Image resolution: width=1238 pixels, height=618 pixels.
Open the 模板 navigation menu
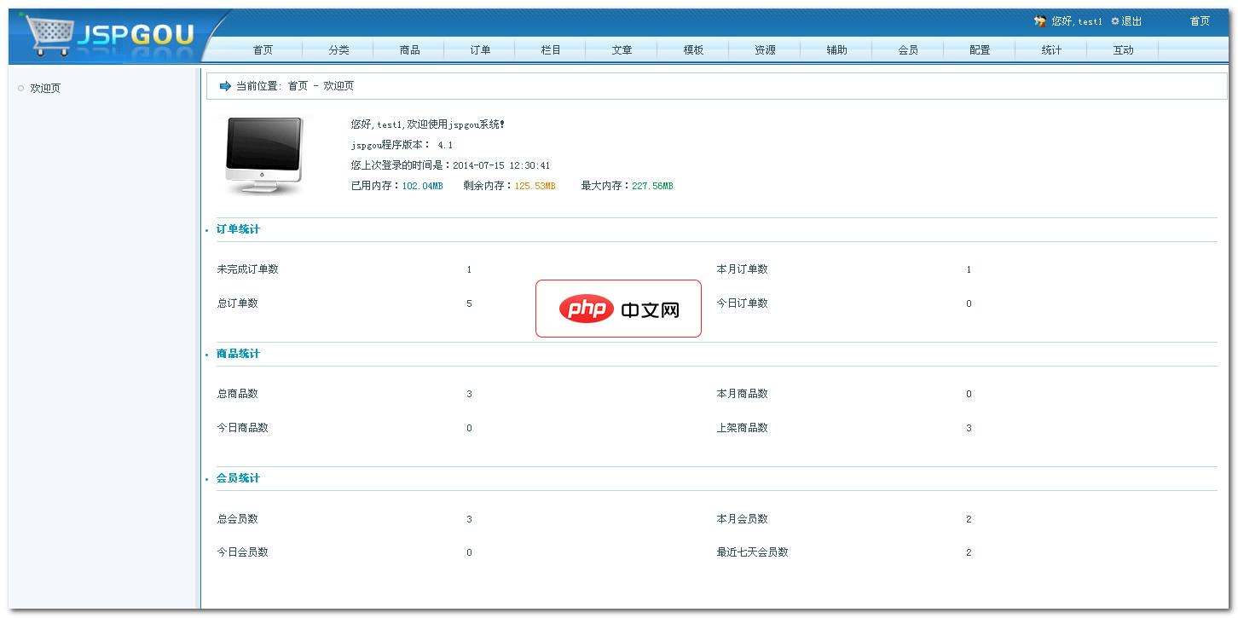(693, 49)
